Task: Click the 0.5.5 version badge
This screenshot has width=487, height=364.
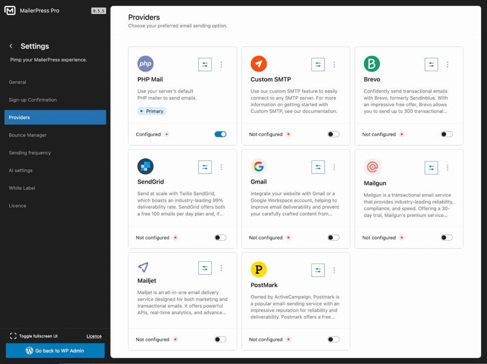Action: pyautogui.click(x=98, y=11)
